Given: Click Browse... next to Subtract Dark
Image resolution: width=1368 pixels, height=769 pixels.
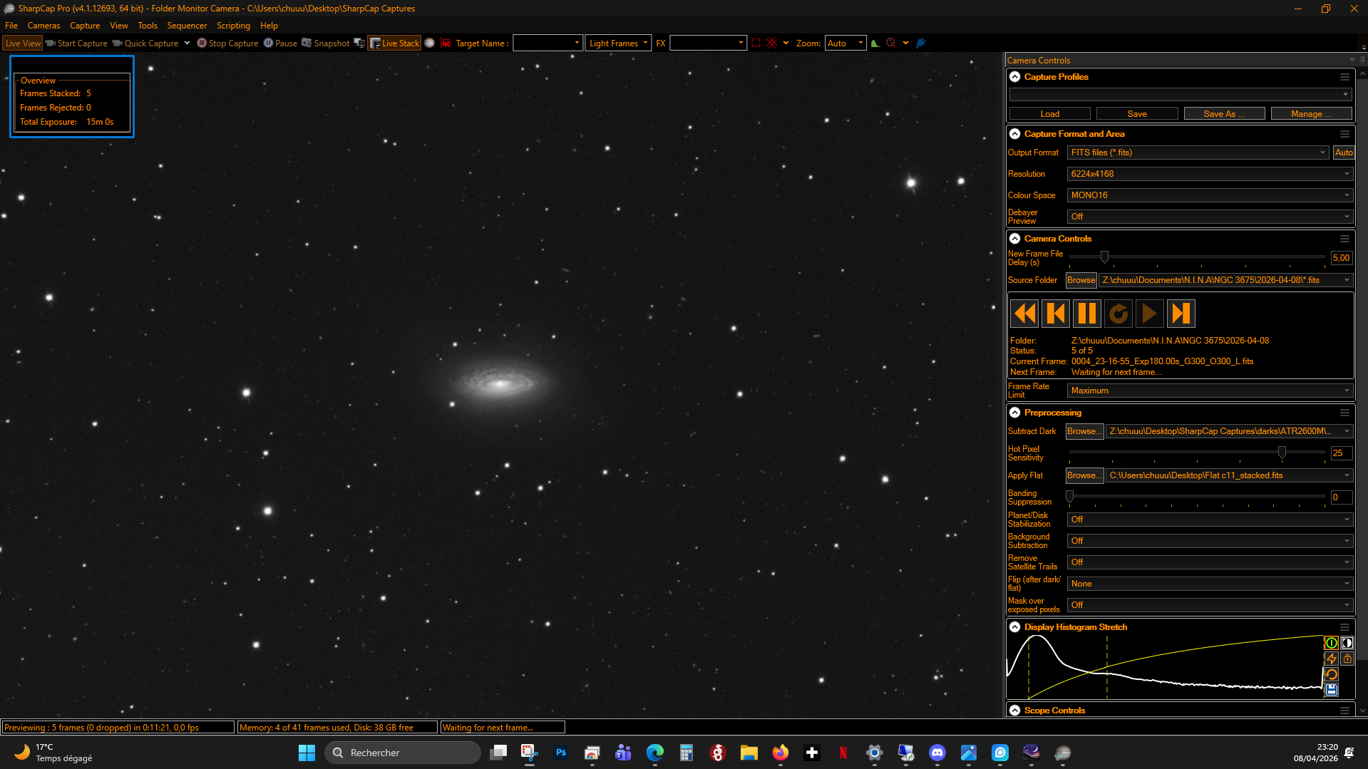Looking at the screenshot, I should 1084,431.
